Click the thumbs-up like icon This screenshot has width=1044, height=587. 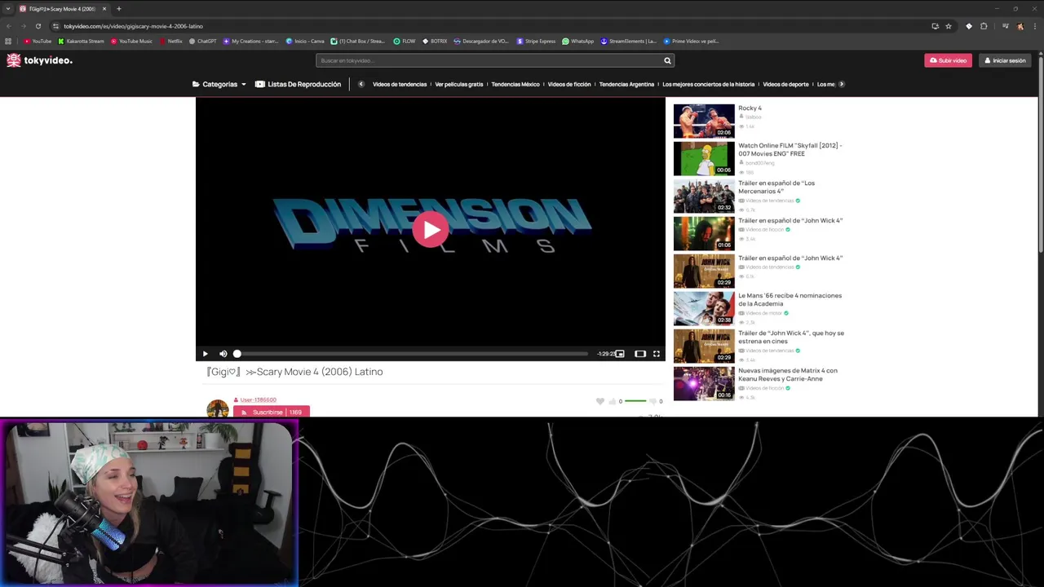[x=613, y=401]
